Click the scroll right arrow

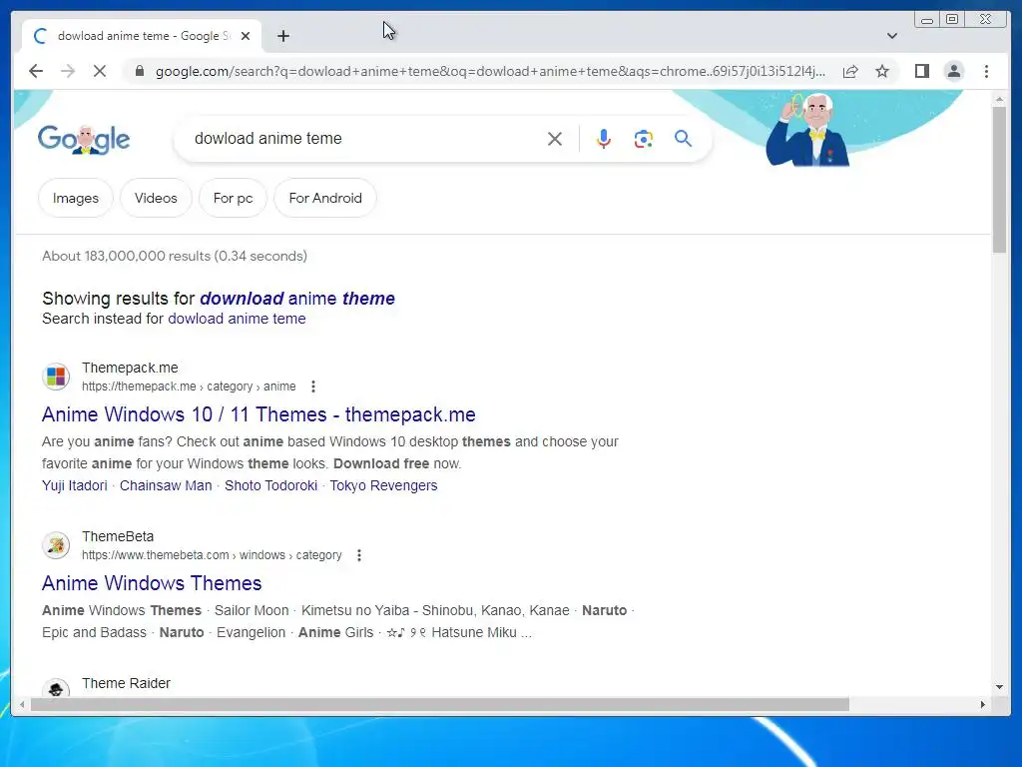point(983,704)
